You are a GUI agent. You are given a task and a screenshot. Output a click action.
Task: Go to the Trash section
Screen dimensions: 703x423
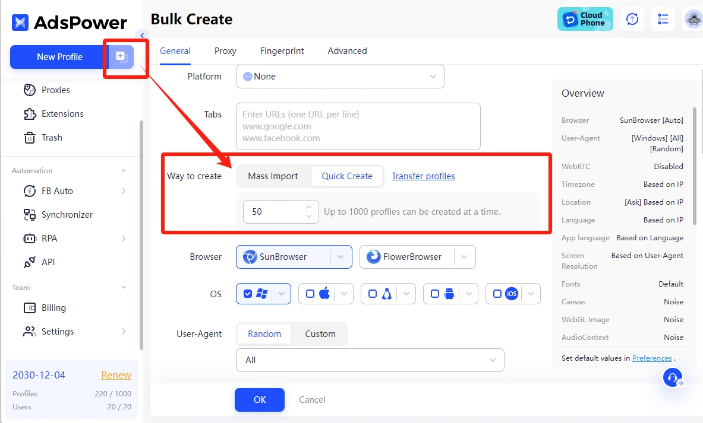[52, 138]
